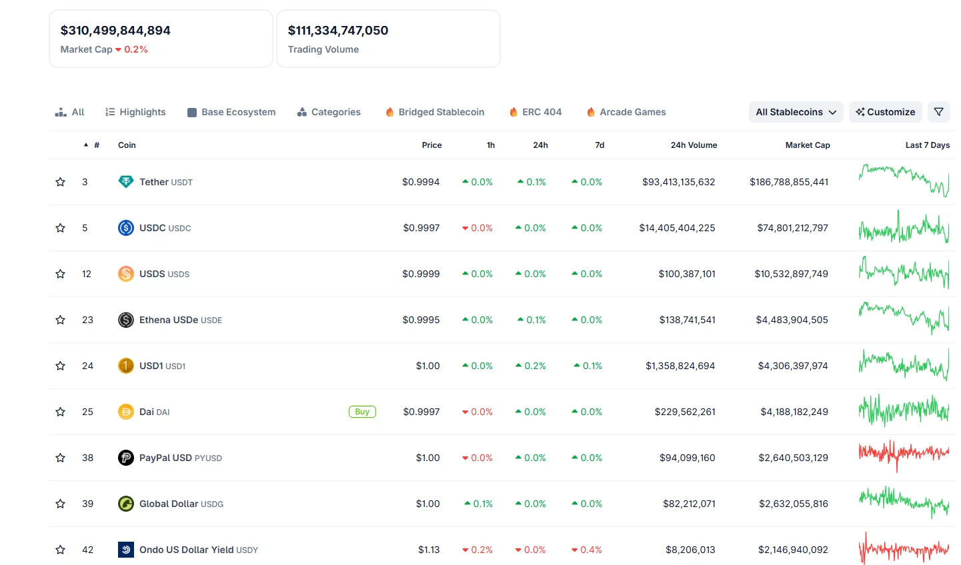This screenshot has width=961, height=565.
Task: Sort by 24h Volume column header
Action: tap(694, 145)
